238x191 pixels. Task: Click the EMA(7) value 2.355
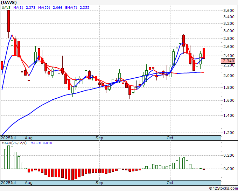(x=84, y=8)
